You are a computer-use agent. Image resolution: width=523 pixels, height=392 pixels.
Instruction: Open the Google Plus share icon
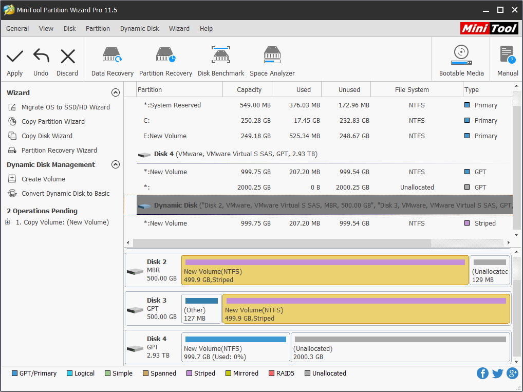click(512, 374)
